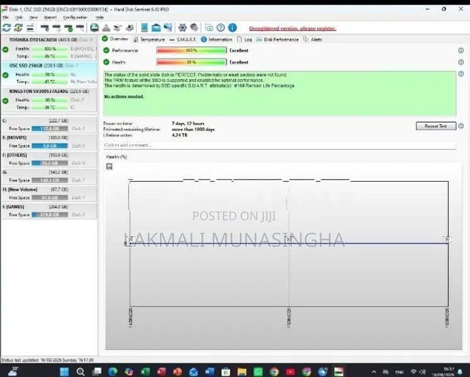Click the Power on time value

188,123
